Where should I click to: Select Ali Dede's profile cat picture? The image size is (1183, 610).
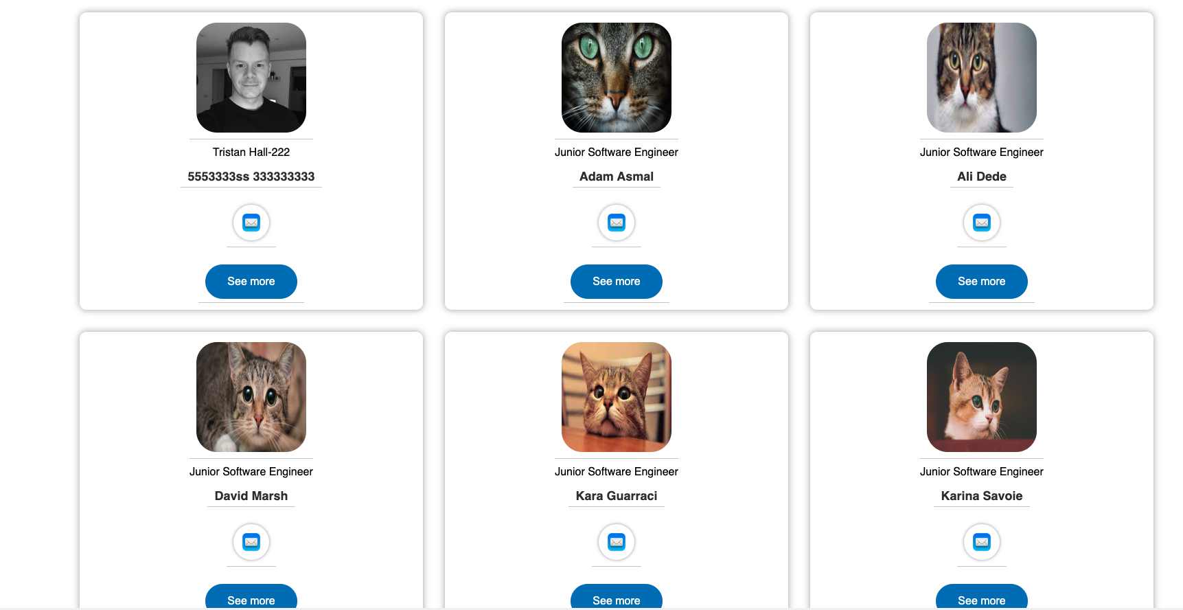click(982, 78)
